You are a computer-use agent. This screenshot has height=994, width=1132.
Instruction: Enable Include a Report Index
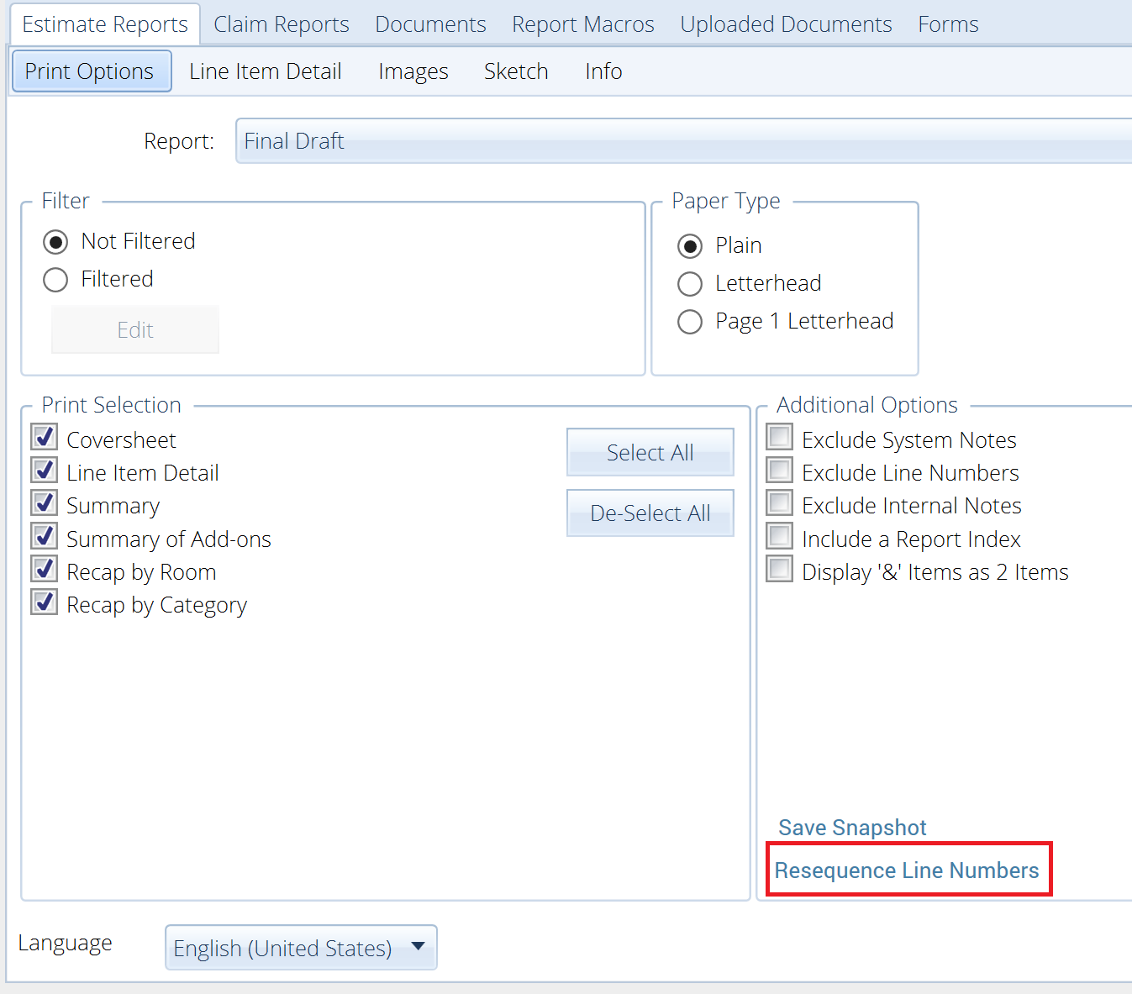[780, 536]
